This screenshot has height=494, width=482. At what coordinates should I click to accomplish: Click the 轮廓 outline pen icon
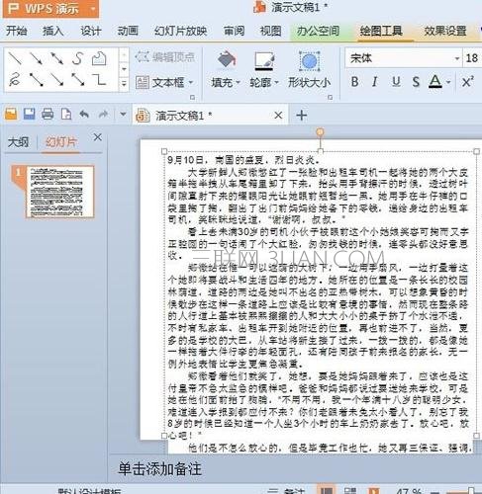[x=264, y=61]
